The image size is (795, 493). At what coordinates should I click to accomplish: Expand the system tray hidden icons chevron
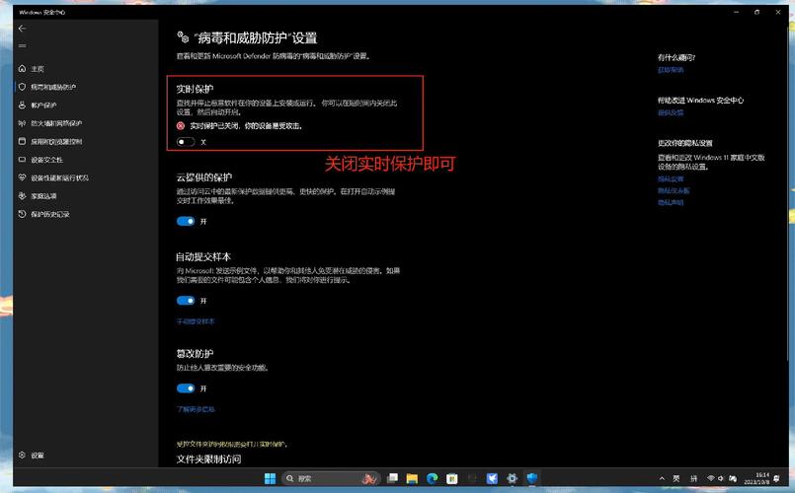(662, 478)
